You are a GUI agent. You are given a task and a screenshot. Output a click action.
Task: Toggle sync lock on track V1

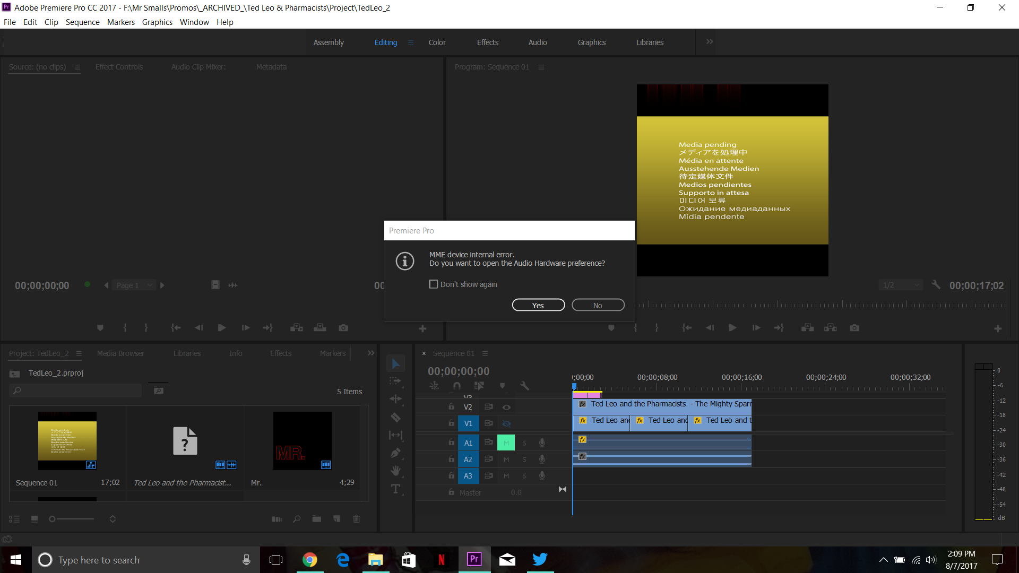pos(489,423)
